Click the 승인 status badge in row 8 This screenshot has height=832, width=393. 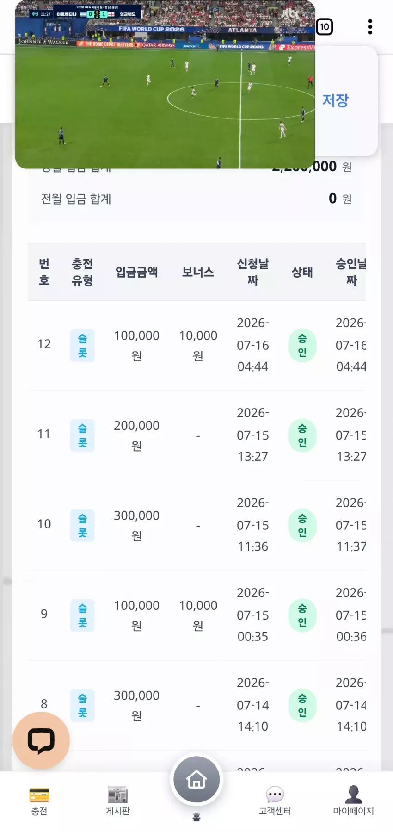tap(302, 706)
